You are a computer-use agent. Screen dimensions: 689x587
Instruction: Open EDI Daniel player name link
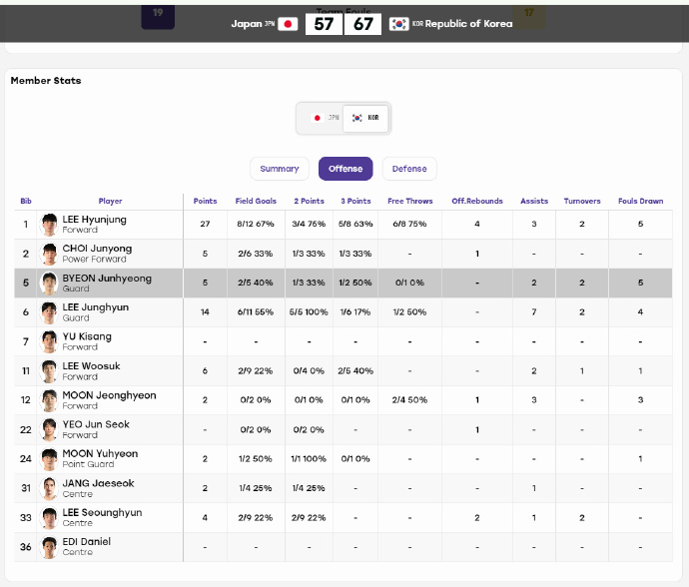click(87, 542)
